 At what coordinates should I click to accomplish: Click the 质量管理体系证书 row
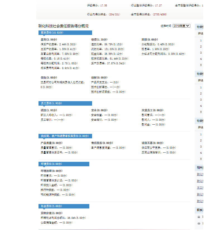click(x=59, y=152)
